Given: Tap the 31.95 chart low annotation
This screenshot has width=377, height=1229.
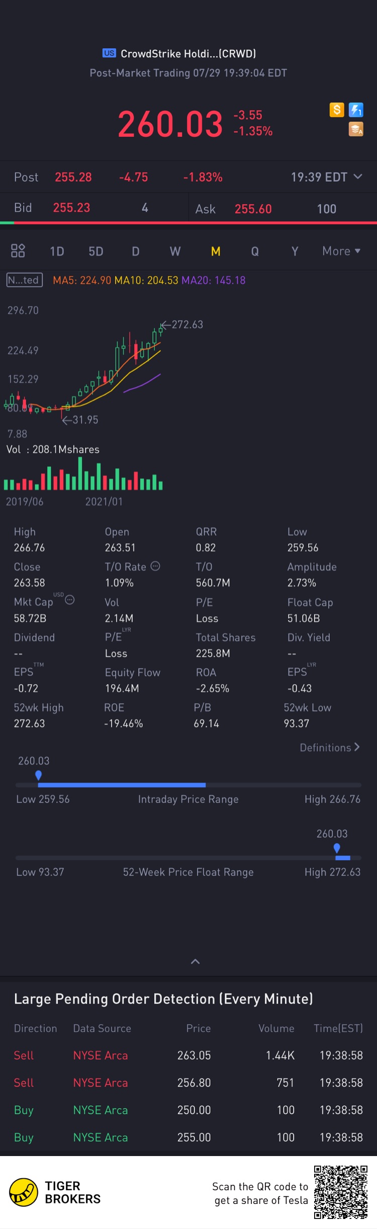Looking at the screenshot, I should coord(80,420).
